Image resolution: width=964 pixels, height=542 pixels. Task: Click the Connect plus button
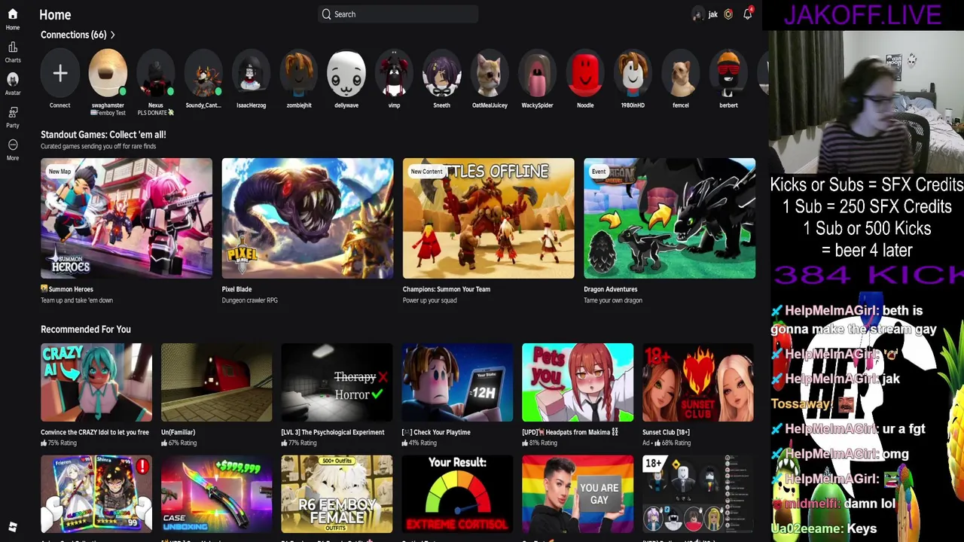[60, 73]
